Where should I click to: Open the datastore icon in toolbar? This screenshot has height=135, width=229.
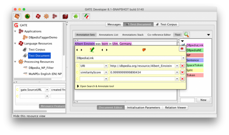[x=65, y=16]
